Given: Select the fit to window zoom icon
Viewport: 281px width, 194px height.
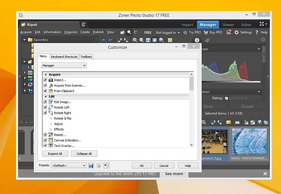Looking at the screenshot, I should coord(155,40).
